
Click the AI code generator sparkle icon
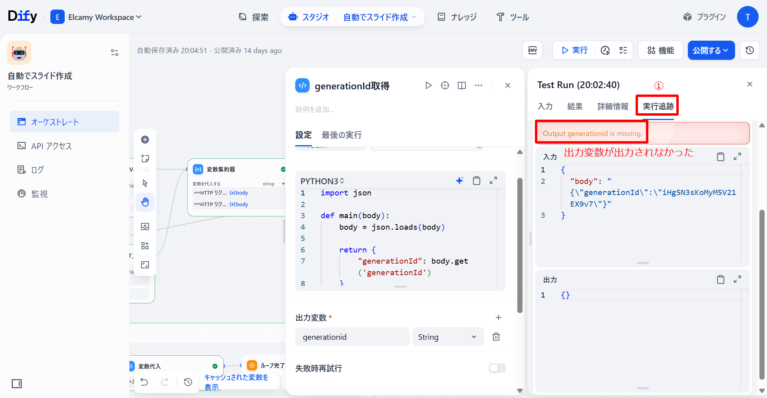point(459,181)
